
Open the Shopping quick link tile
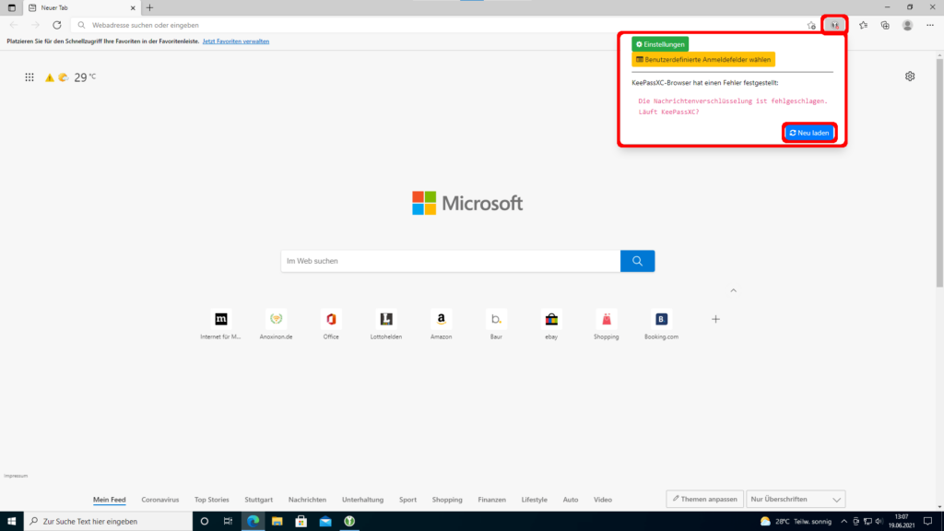tap(607, 325)
